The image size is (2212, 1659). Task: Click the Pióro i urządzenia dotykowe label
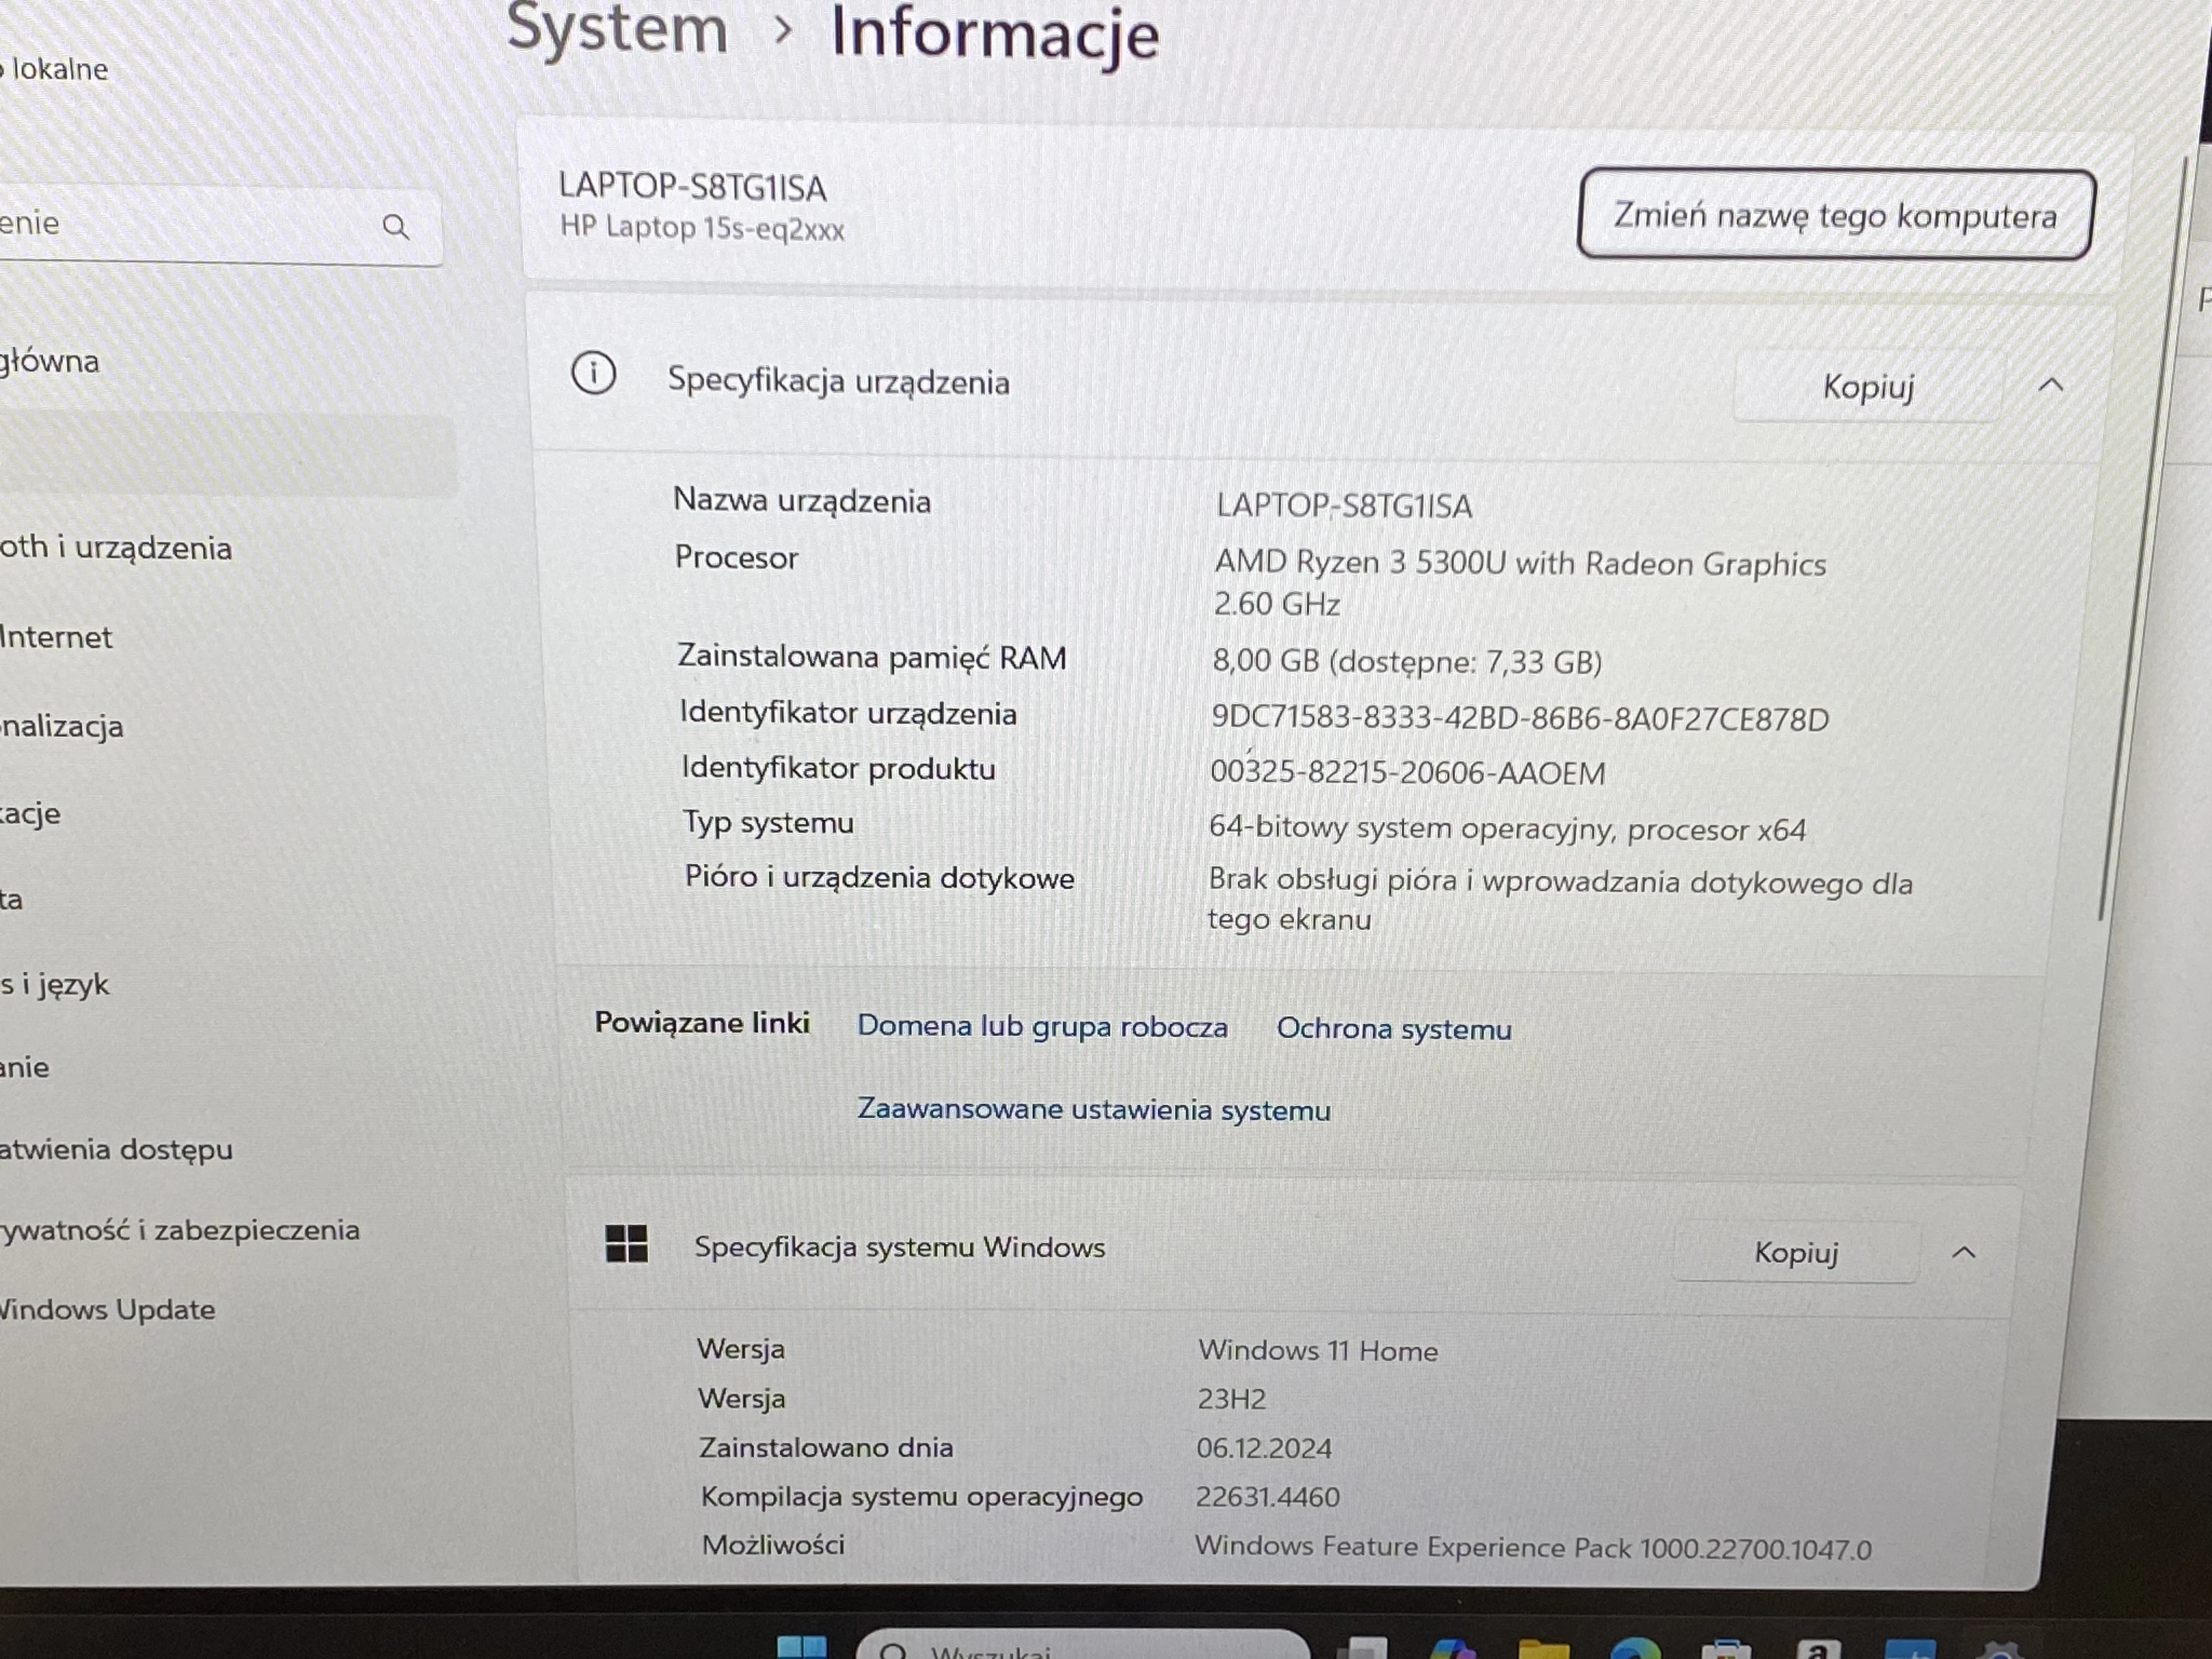pyautogui.click(x=880, y=877)
